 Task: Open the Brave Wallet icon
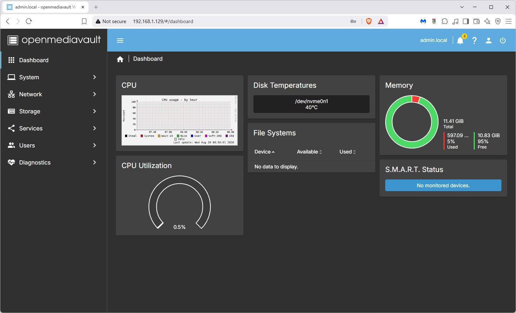tap(477, 21)
